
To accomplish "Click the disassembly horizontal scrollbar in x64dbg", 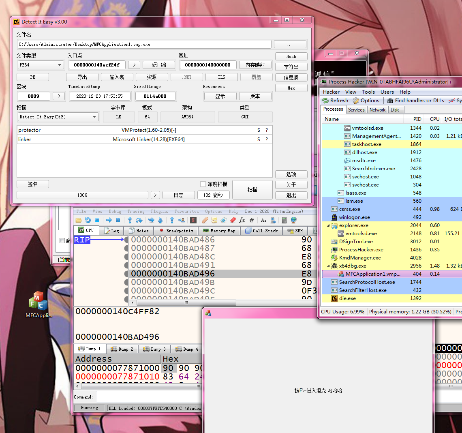I will tap(186, 302).
